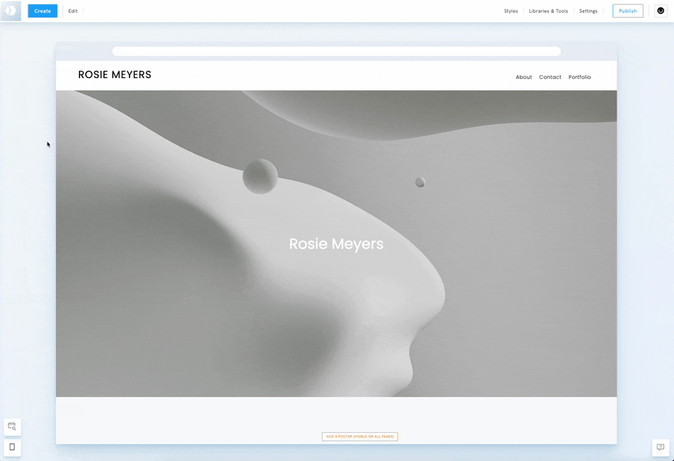674x461 pixels.
Task: Click Add a Footer button
Action: click(360, 436)
